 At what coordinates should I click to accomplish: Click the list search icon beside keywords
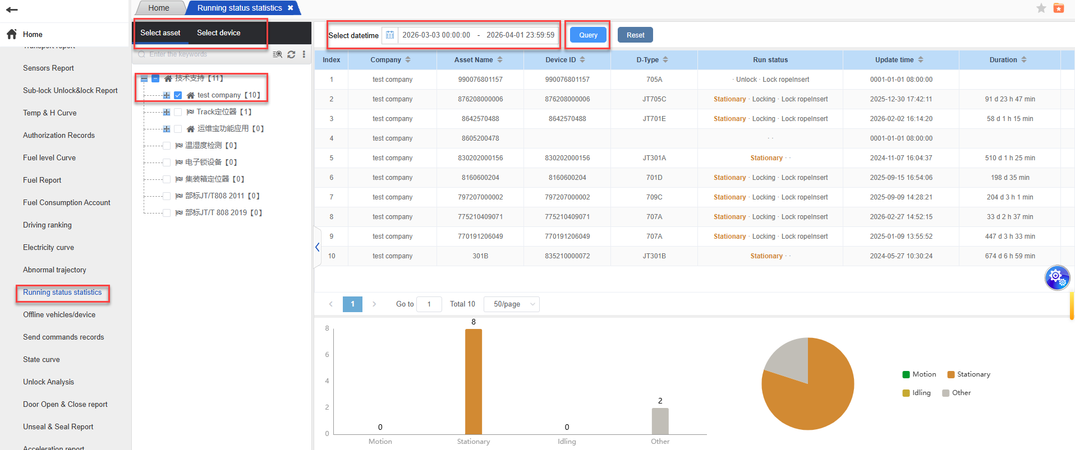(277, 54)
